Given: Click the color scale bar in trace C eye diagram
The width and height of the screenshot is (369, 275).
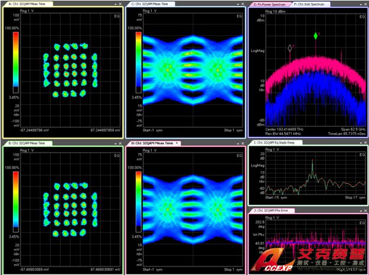Looking at the screenshot, I should pyautogui.click(x=138, y=62).
